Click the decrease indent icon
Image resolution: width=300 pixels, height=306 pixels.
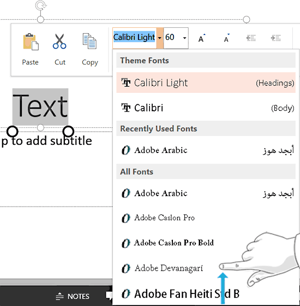[251, 38]
